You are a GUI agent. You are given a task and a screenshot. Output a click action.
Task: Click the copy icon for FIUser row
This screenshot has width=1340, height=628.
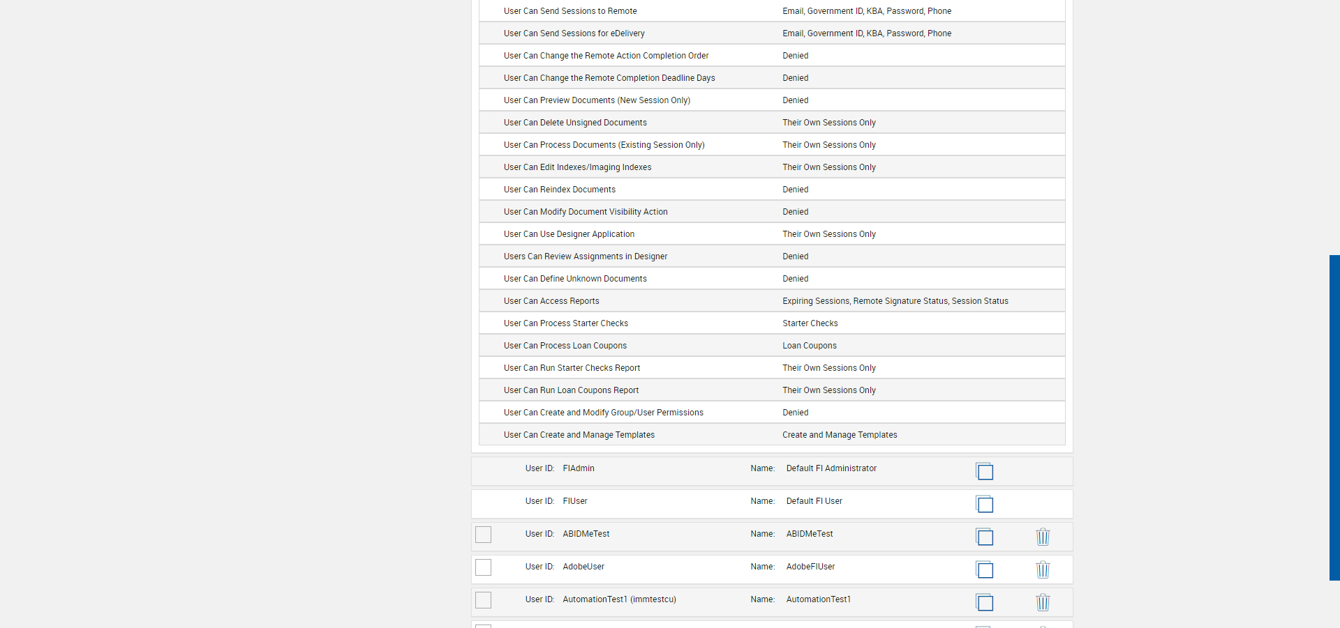click(984, 504)
